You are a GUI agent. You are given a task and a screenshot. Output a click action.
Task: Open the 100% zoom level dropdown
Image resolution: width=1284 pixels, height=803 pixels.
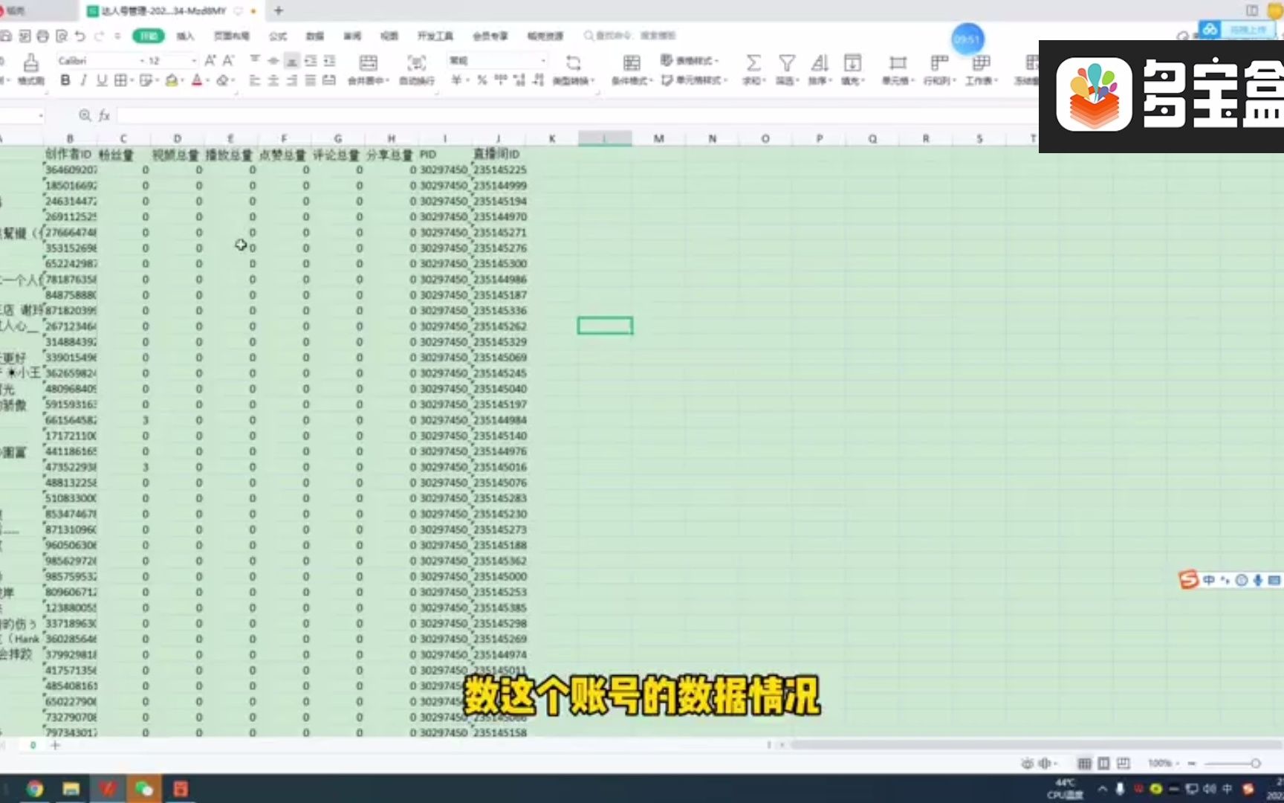[1162, 764]
